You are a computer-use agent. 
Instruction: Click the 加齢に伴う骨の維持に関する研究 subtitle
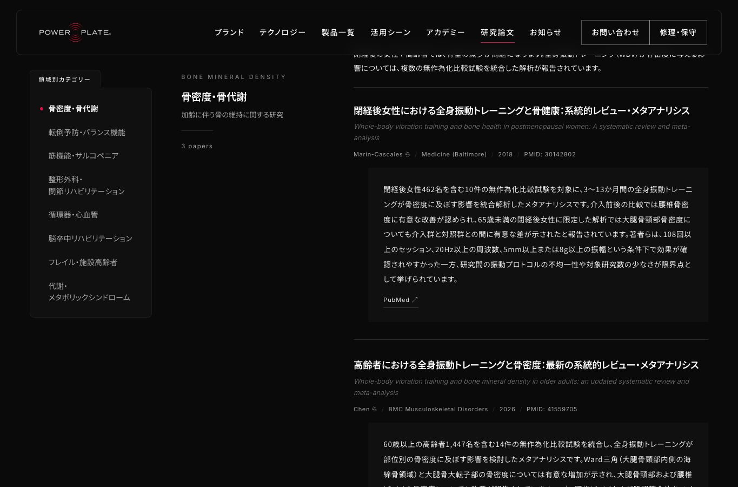(232, 115)
